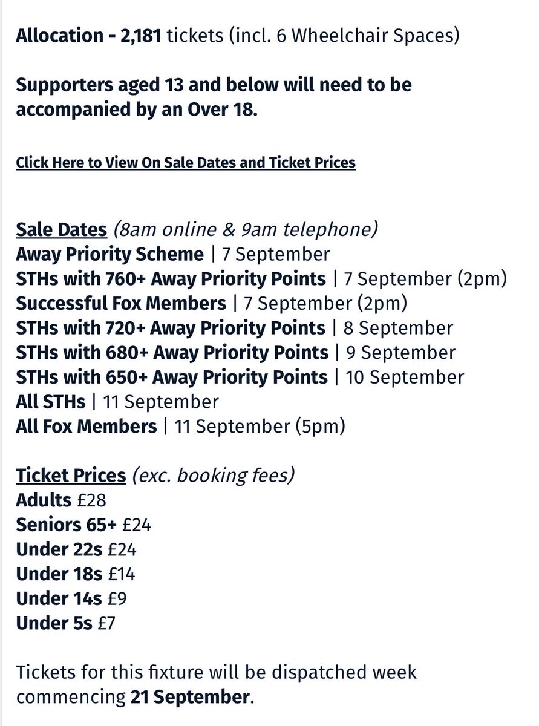Click the STHs with 720+ Away Priority Points line

[235, 328]
